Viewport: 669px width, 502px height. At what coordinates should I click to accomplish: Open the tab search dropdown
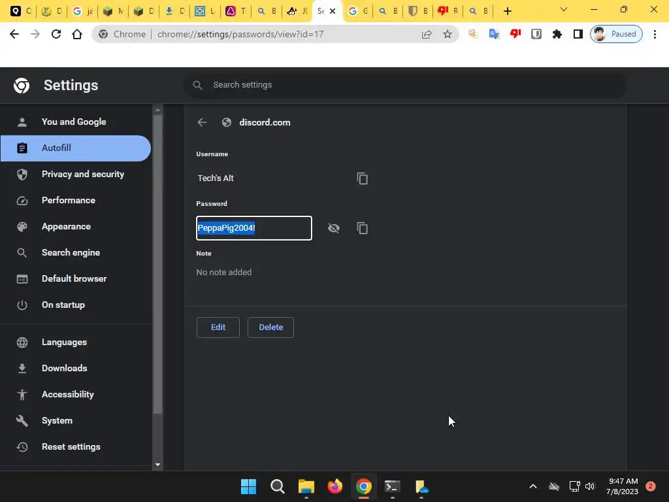[564, 9]
